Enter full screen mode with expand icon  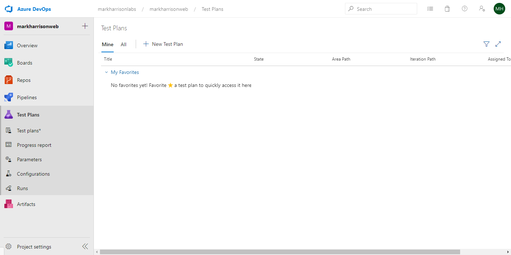pos(498,44)
